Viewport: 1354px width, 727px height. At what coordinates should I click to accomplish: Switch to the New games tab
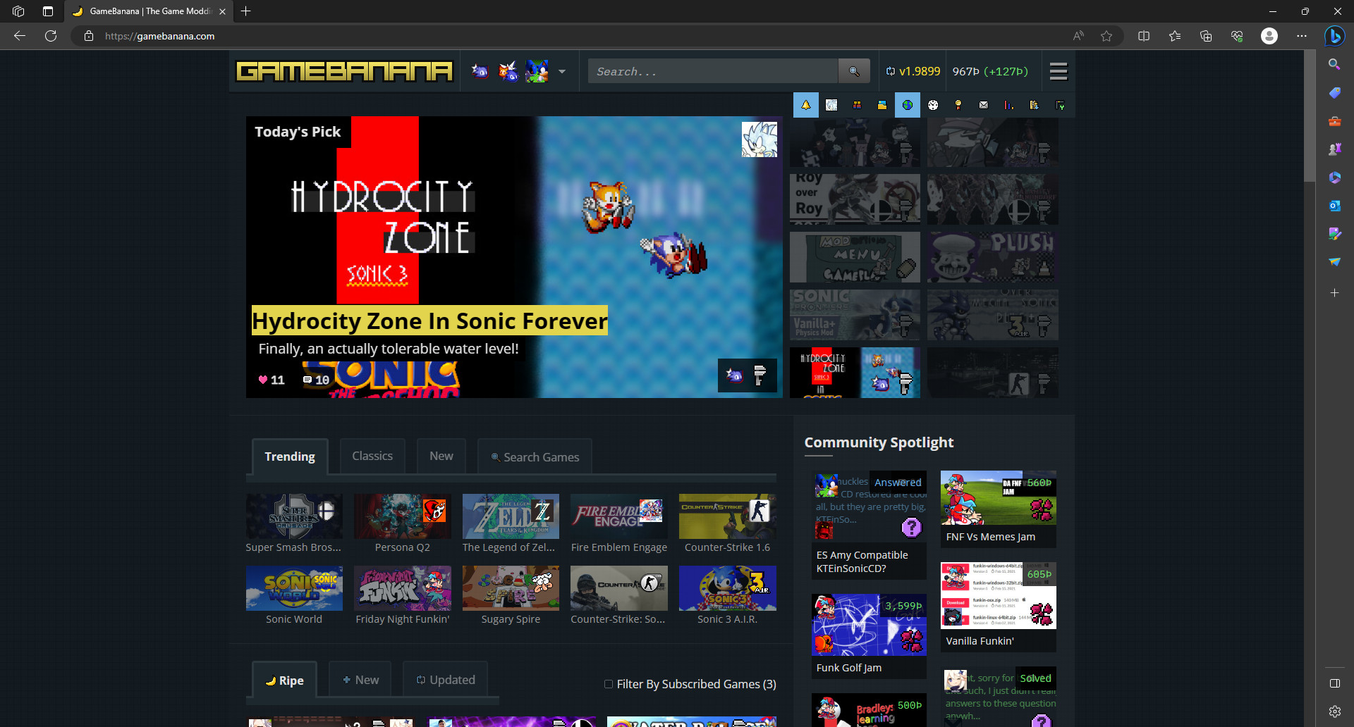[x=441, y=456]
